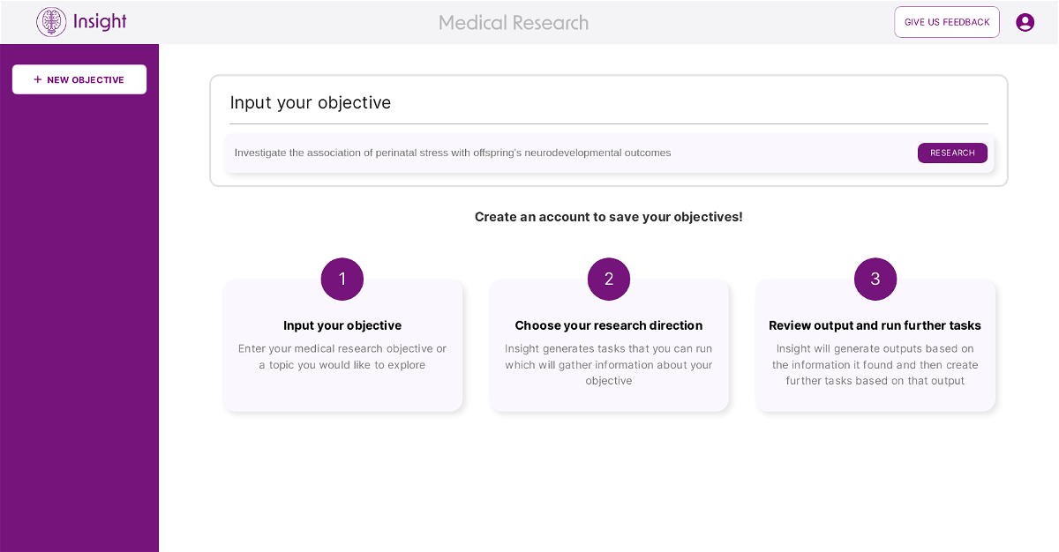The image size is (1059, 552).
Task: Click the "Insight generates tasks" description text
Action: coord(609,364)
